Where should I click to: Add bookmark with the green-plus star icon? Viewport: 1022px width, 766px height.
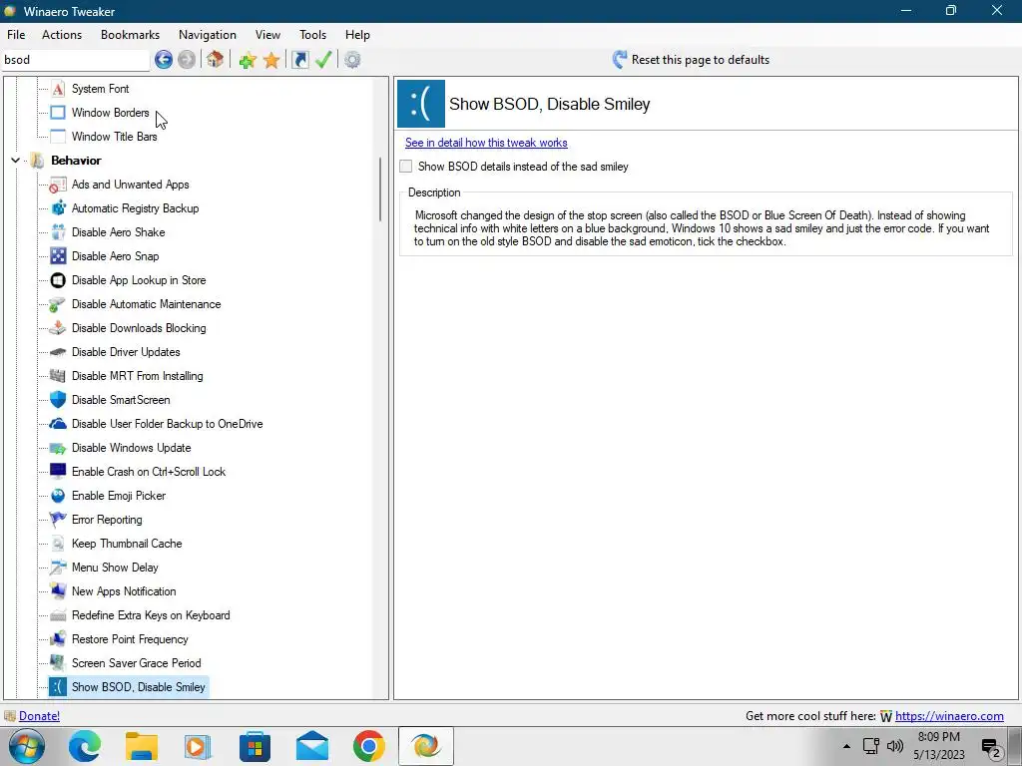click(x=248, y=60)
